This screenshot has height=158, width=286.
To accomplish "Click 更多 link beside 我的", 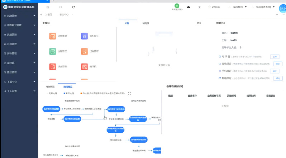I will pos(223,23).
